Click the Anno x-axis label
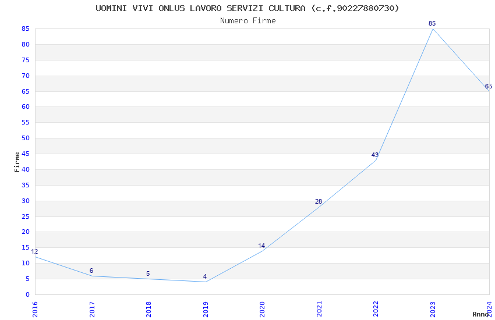The width and height of the screenshot is (495, 320). (x=480, y=314)
